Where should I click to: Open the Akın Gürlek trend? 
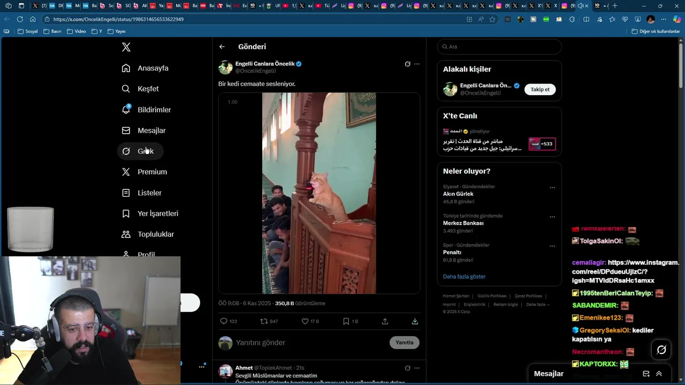tap(458, 194)
